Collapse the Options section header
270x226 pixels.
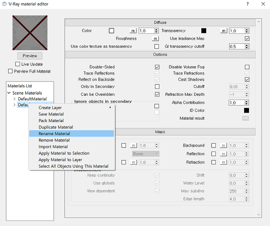point(160,55)
